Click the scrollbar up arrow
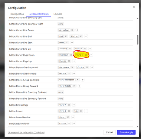Image resolution: width=141 pixels, height=139 pixels. click(138, 19)
